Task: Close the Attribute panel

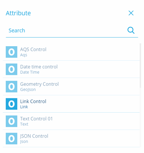Action: (131, 13)
